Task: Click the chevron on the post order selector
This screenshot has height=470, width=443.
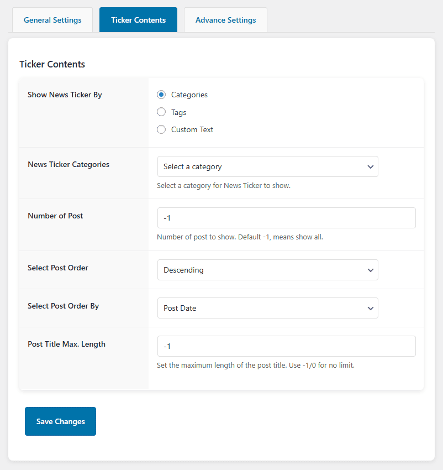Action: 370,270
